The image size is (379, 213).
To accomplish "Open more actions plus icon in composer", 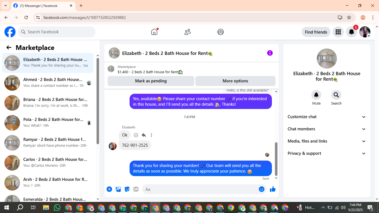I will tap(109, 189).
